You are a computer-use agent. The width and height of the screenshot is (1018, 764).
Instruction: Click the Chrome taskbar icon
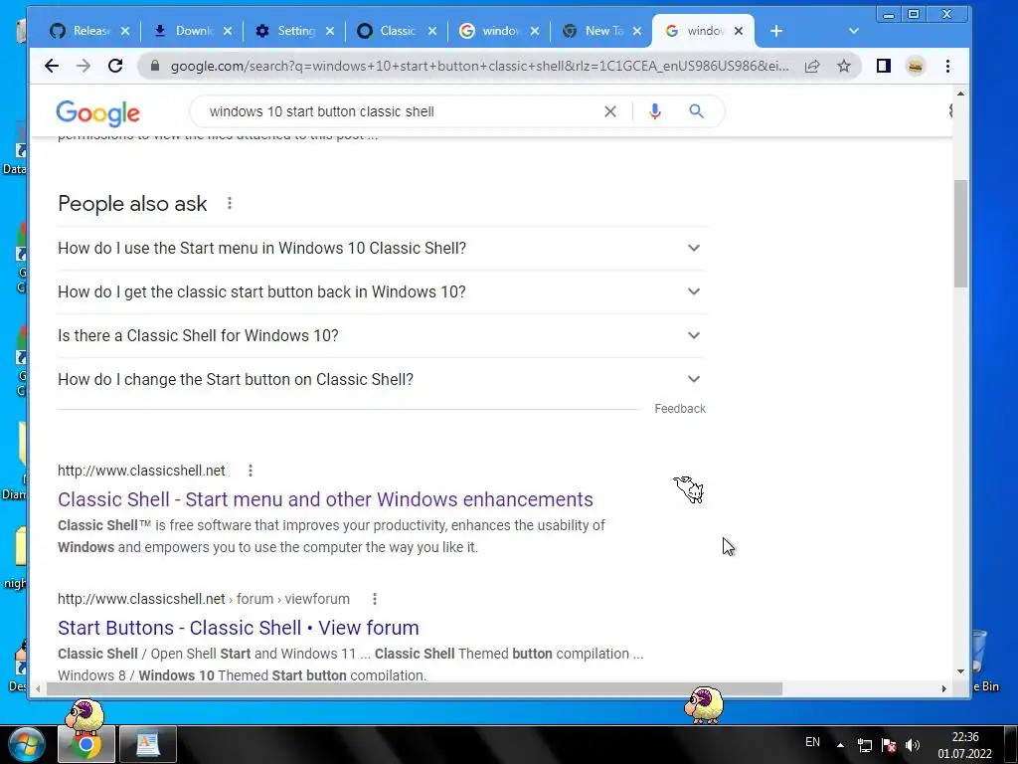click(85, 744)
